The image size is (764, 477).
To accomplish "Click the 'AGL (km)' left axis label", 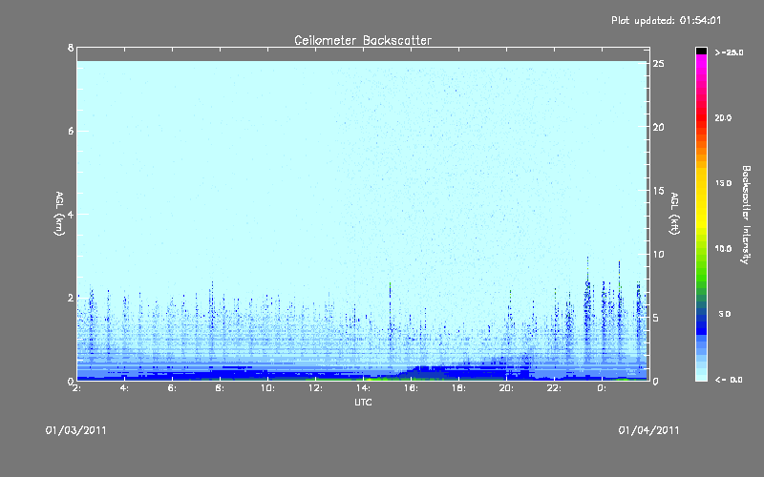I will click(59, 214).
